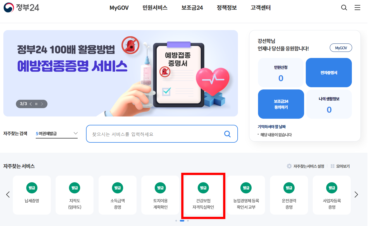Click the 정부24 logo
The width and height of the screenshot is (370, 226).
[21, 8]
